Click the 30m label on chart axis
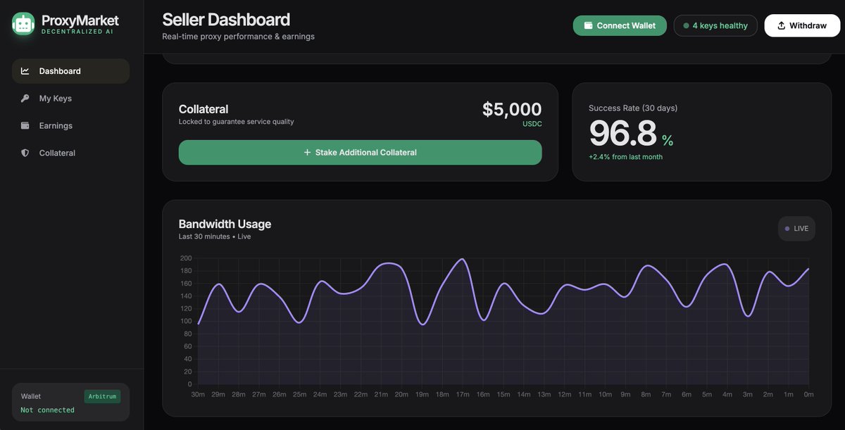Image resolution: width=845 pixels, height=430 pixels. click(198, 395)
